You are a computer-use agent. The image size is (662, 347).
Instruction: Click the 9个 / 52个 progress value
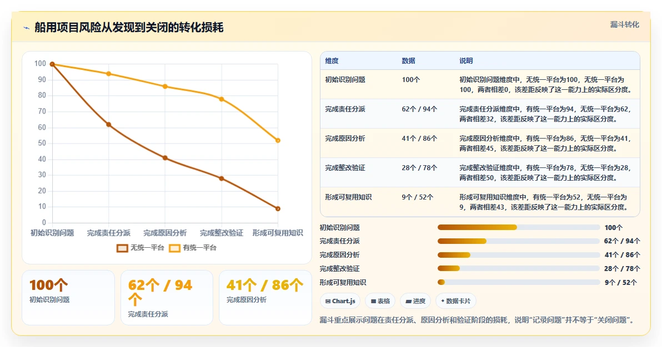621,283
